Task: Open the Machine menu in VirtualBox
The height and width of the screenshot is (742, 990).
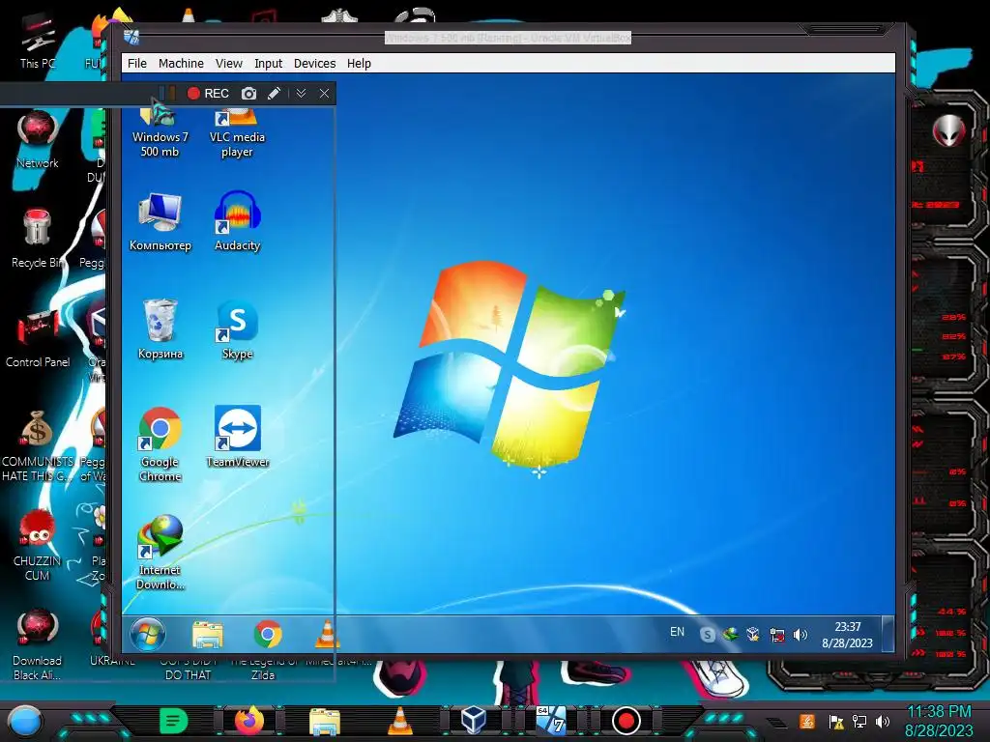Action: 181,63
